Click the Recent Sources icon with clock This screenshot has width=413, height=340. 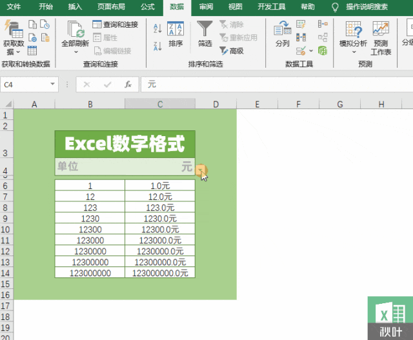point(45,25)
